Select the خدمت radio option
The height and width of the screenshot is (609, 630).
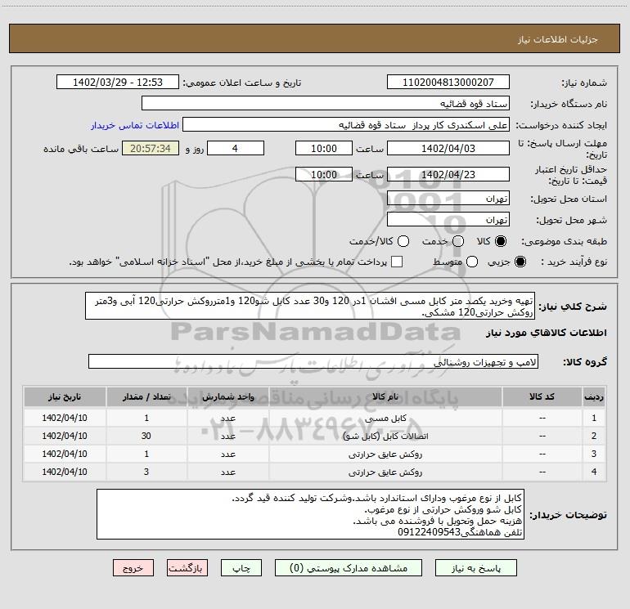click(458, 242)
